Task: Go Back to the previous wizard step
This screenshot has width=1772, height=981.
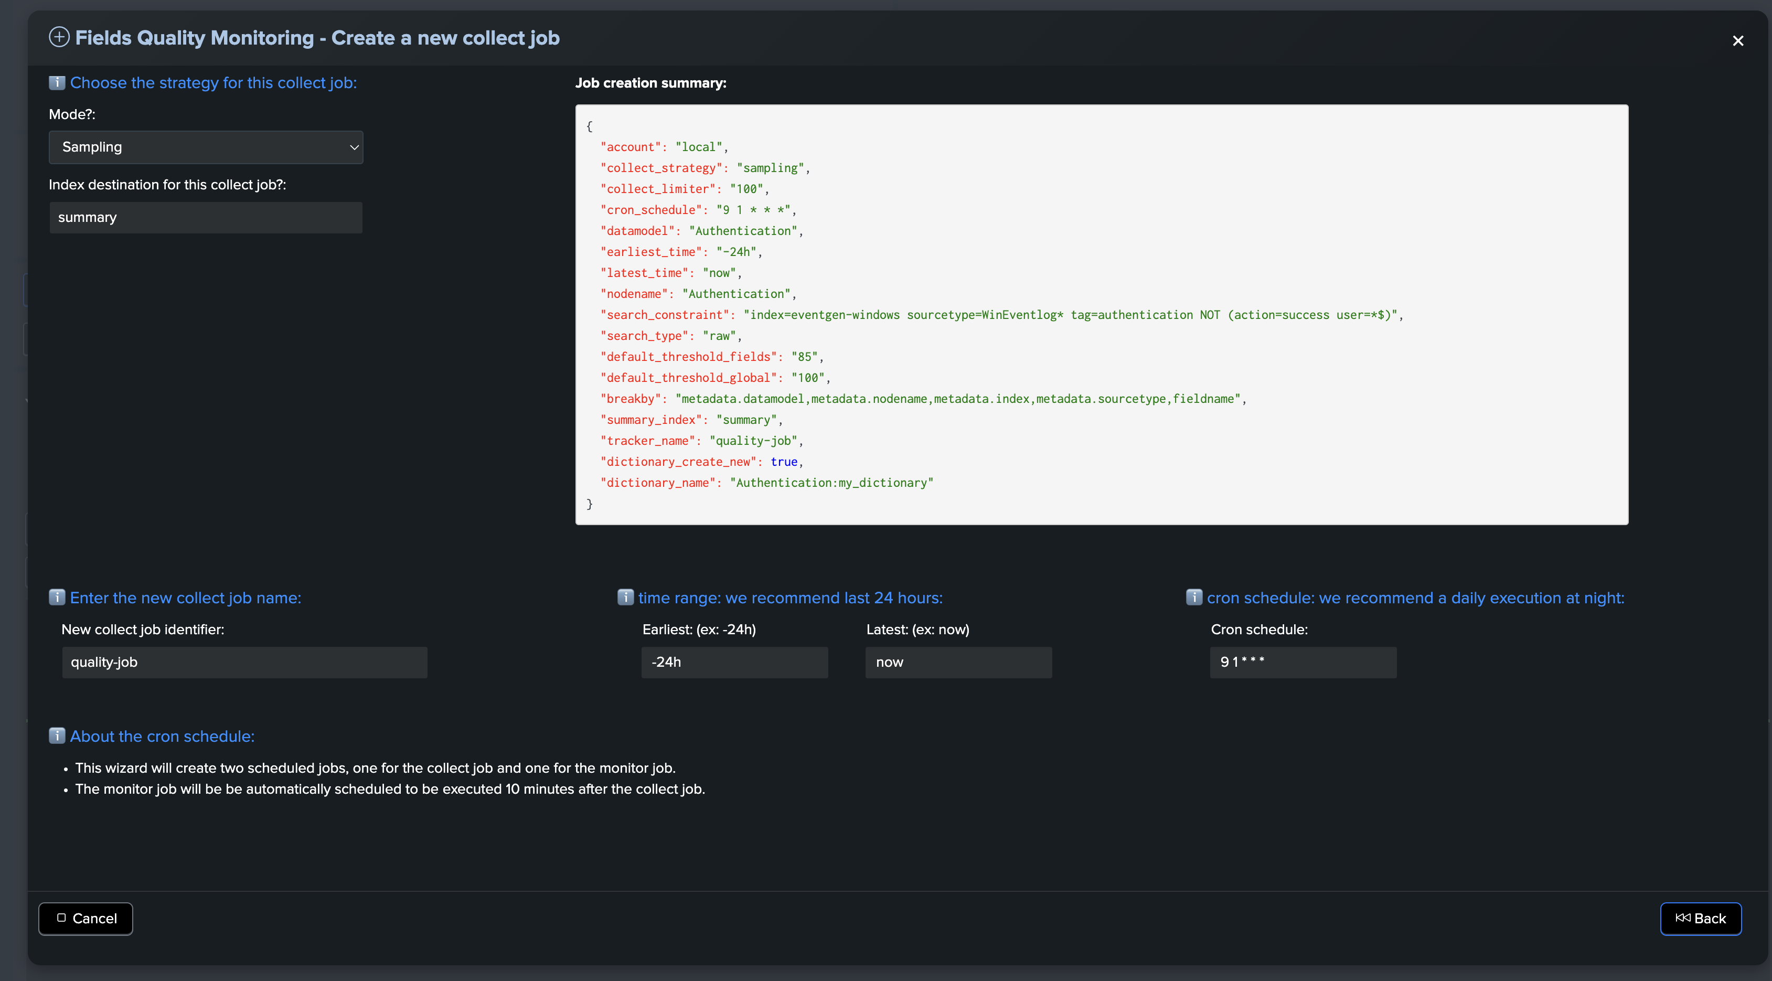Action: [x=1701, y=919]
